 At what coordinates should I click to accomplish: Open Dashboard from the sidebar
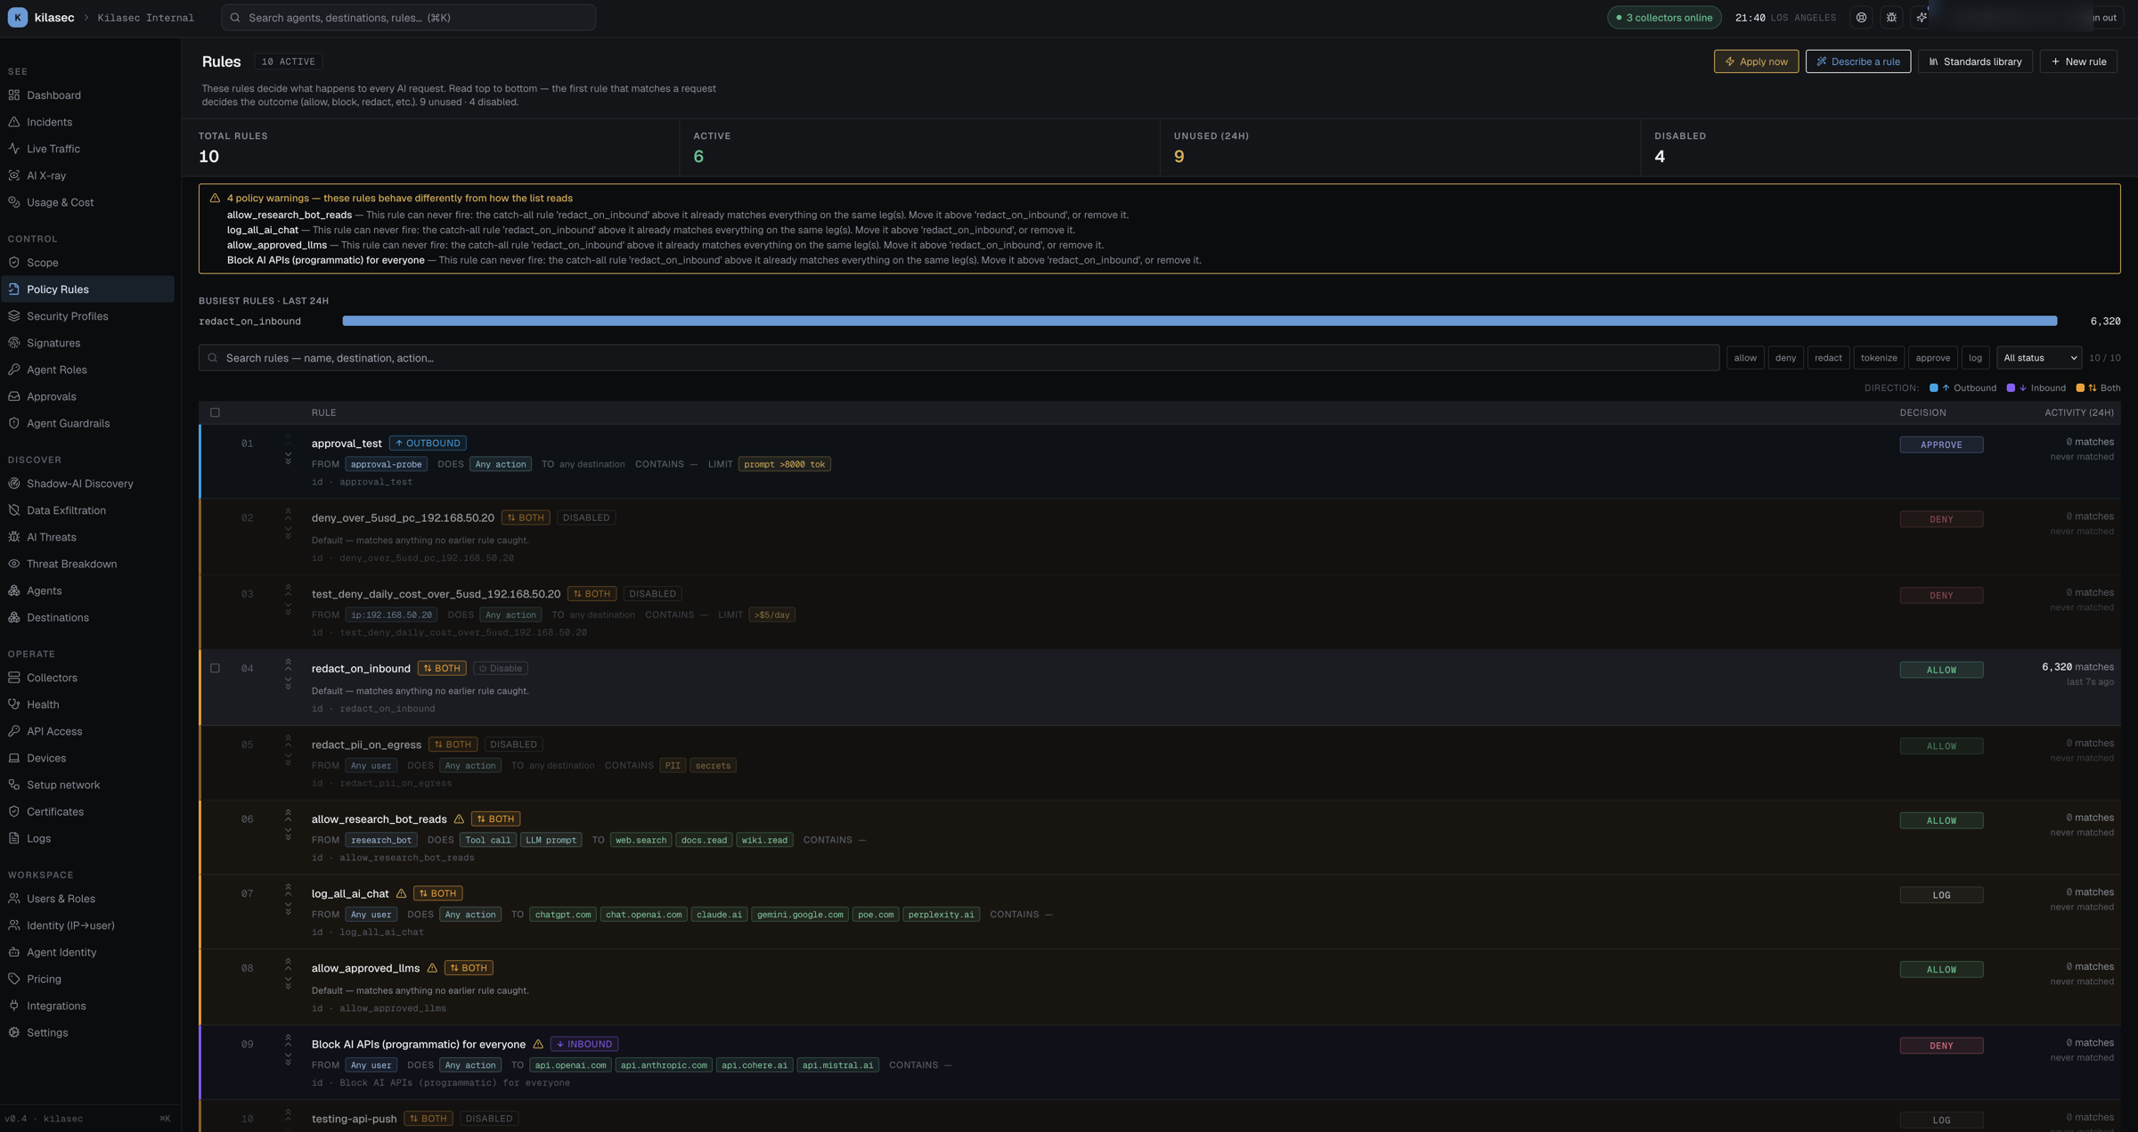point(87,95)
